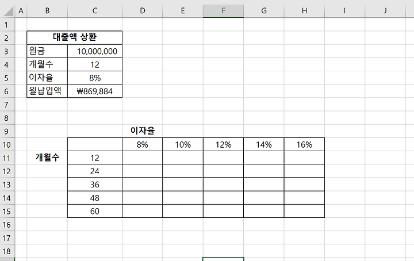Click the bold '개월수' label in row 11
414x261 pixels.
coord(47,158)
